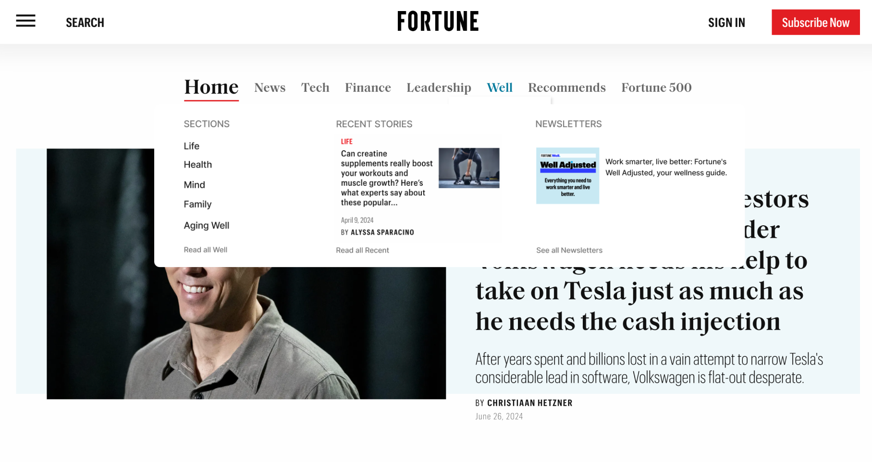Open the Recommends tab
Viewport: 872px width, 462px height.
[567, 87]
